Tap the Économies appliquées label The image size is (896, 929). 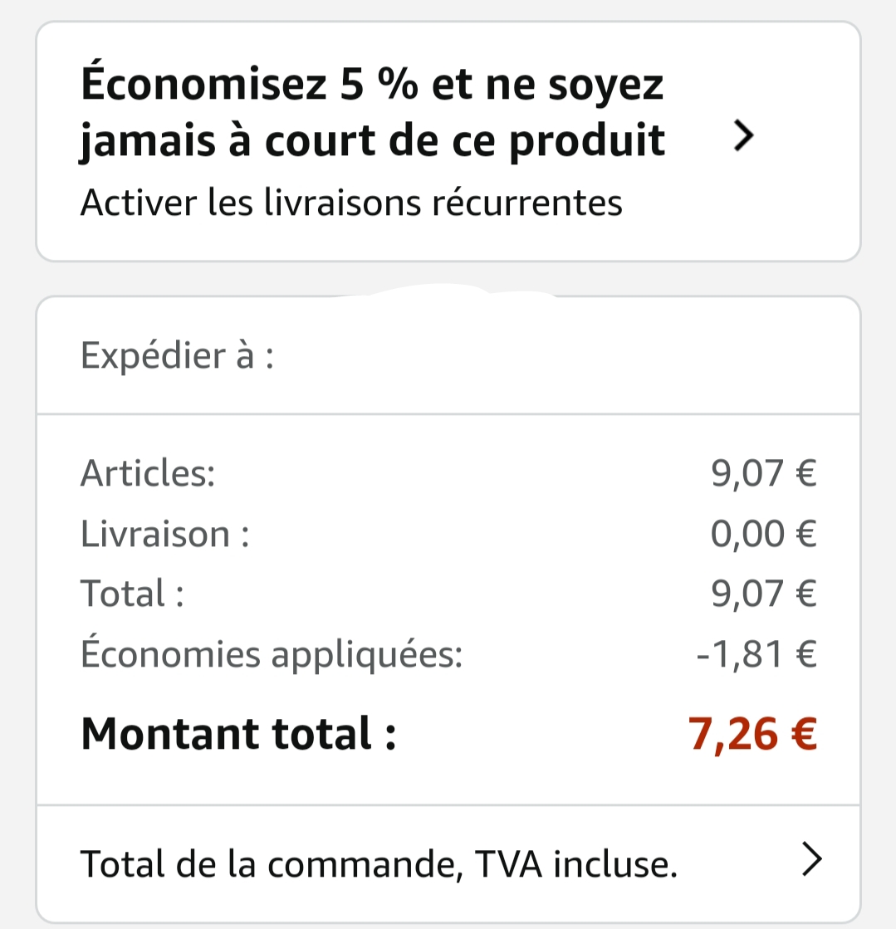271,654
